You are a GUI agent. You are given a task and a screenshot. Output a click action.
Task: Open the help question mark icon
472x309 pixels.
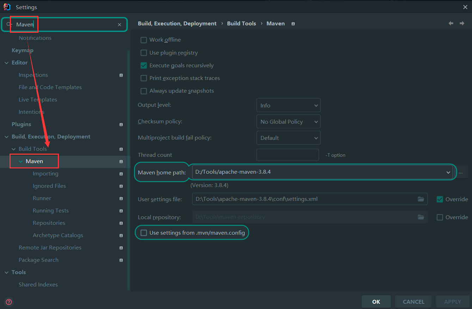click(x=9, y=302)
